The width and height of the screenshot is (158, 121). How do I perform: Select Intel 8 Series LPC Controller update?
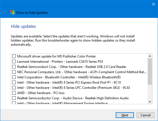pyautogui.click(x=14, y=88)
